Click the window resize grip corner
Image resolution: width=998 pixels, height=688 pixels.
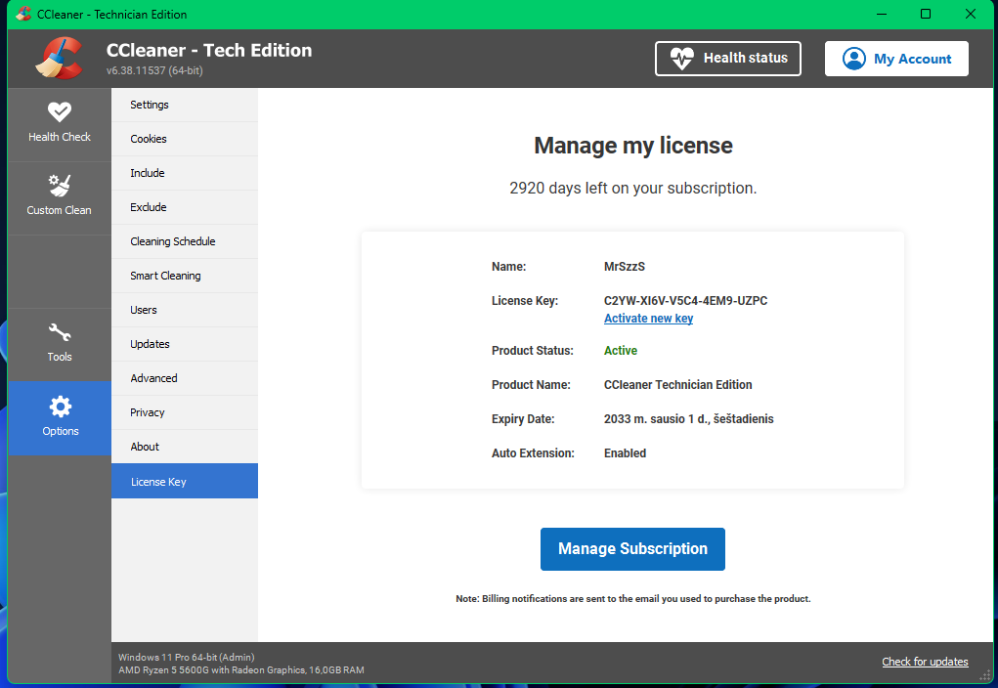(985, 676)
